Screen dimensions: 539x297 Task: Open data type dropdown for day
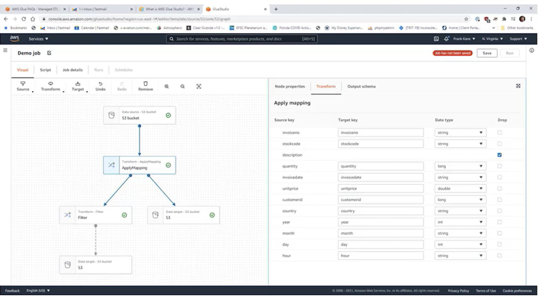pos(460,244)
